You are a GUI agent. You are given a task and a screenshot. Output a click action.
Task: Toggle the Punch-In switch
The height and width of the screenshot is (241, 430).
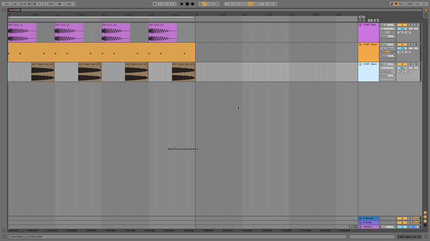click(x=246, y=4)
